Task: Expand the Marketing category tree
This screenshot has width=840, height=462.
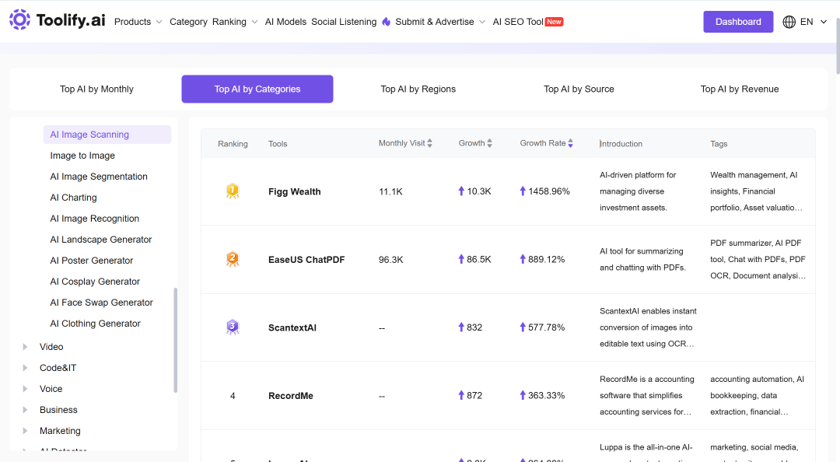Action: (25, 430)
